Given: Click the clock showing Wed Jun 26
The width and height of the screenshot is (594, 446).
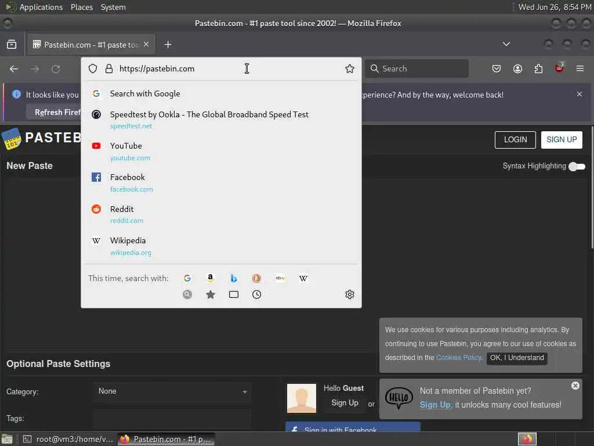Looking at the screenshot, I should (554, 7).
